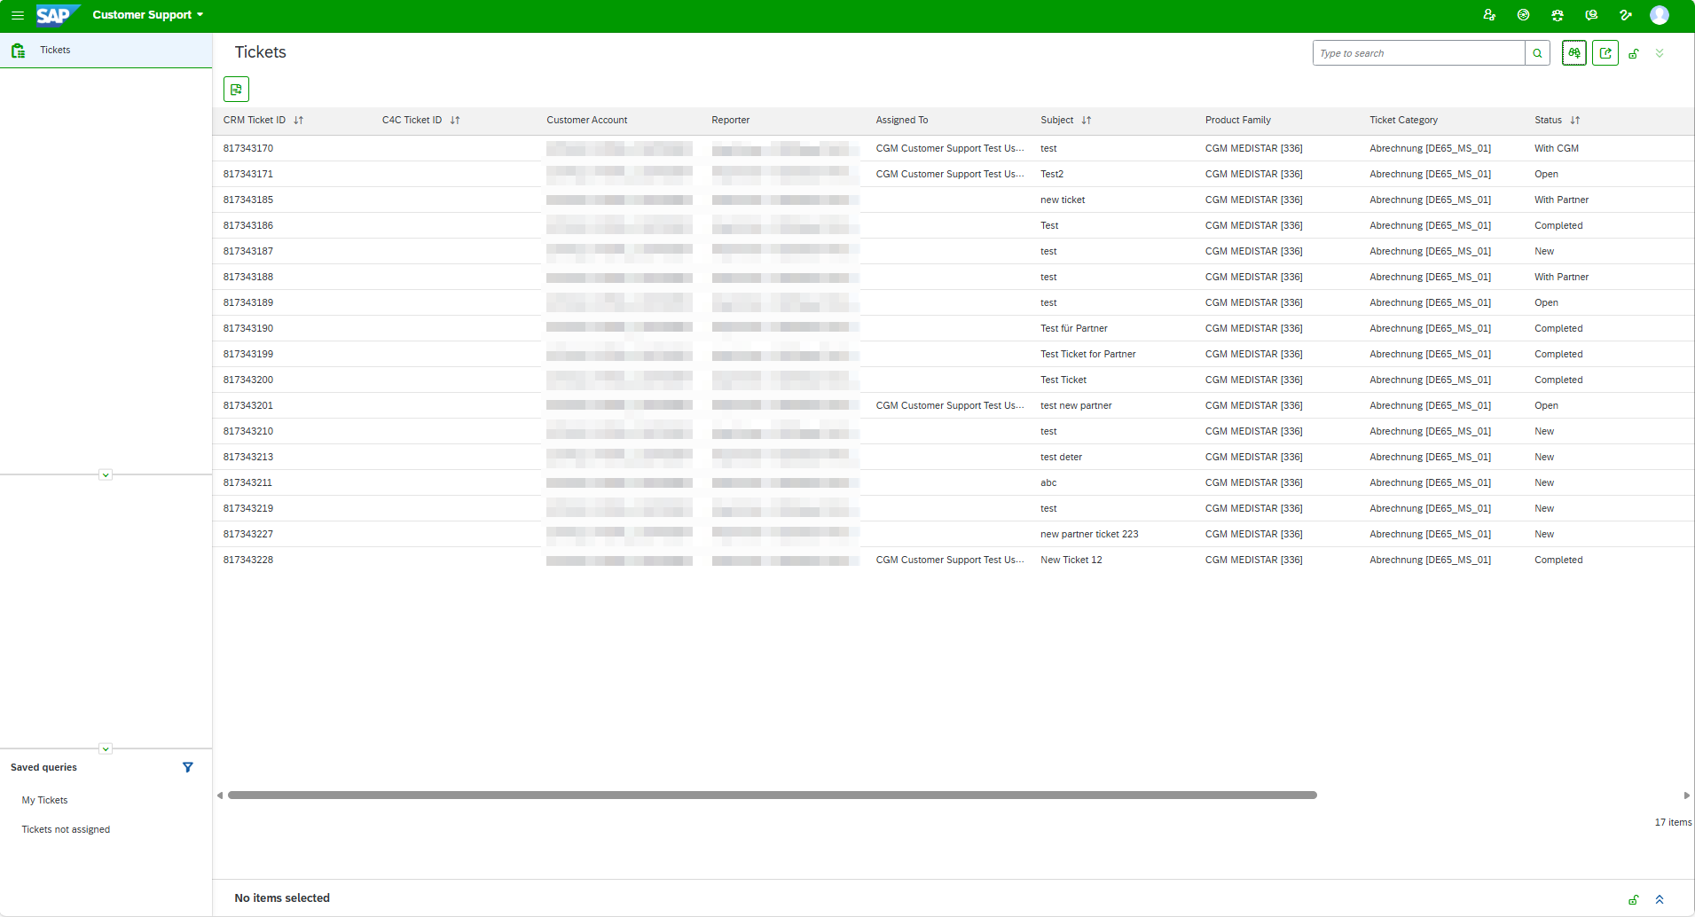This screenshot has width=1695, height=917.
Task: Open the navigation hamburger menu
Action: tap(18, 15)
